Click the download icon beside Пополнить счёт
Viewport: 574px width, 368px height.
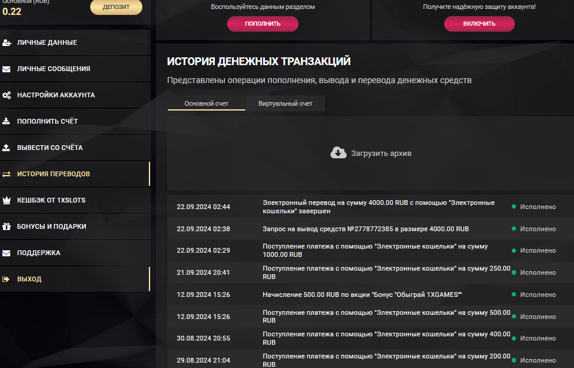pyautogui.click(x=6, y=121)
